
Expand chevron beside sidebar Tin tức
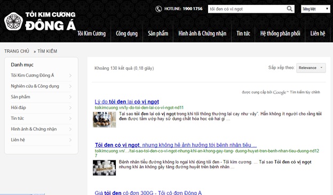tap(70, 118)
